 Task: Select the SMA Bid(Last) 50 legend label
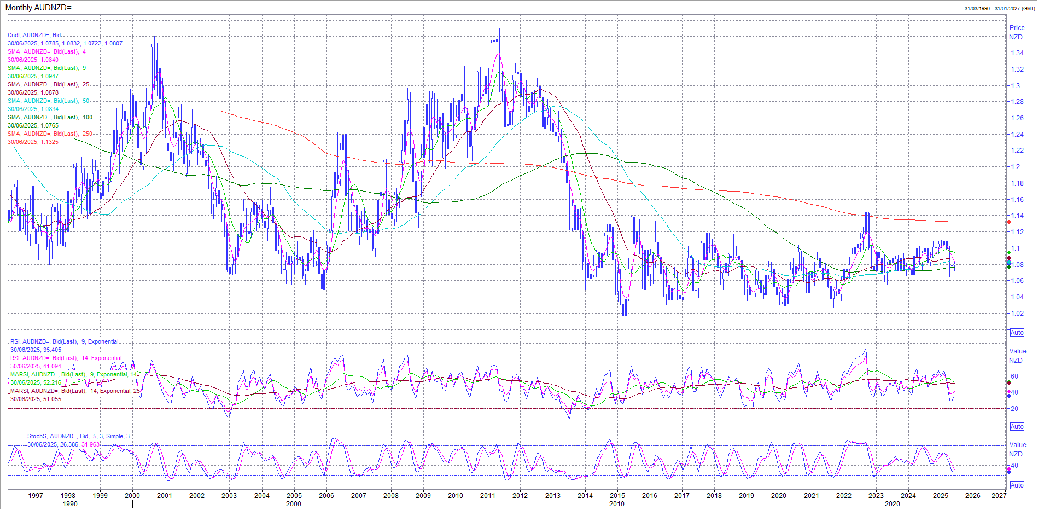pos(49,101)
